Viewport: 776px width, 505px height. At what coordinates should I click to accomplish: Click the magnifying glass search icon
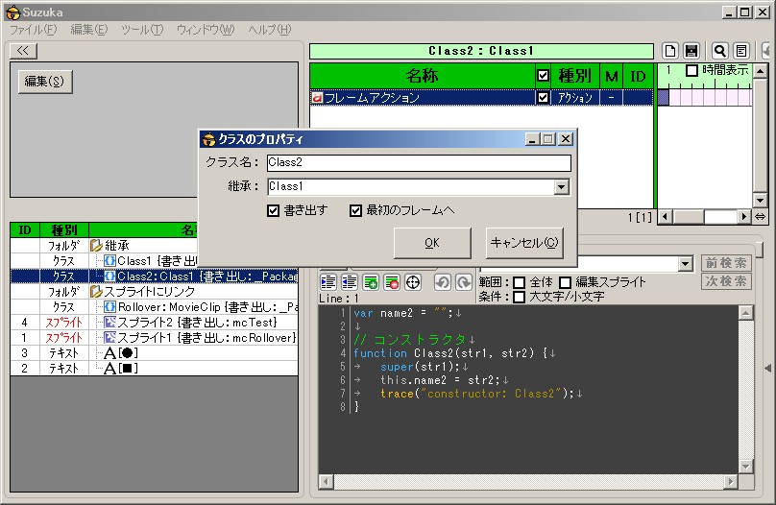[x=719, y=51]
